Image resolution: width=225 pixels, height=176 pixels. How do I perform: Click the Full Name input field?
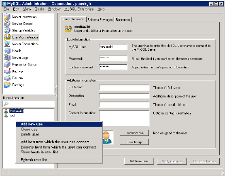click(124, 87)
